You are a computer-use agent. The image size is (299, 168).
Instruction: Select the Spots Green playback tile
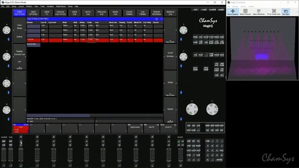(135, 128)
